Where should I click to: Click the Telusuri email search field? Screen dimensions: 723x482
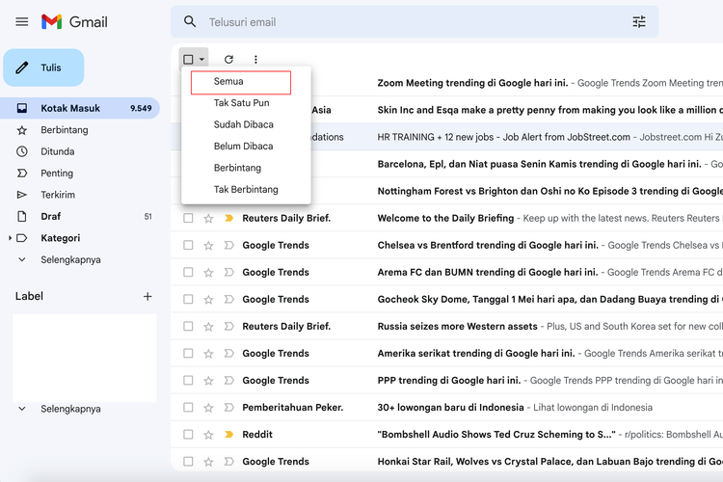(415, 21)
